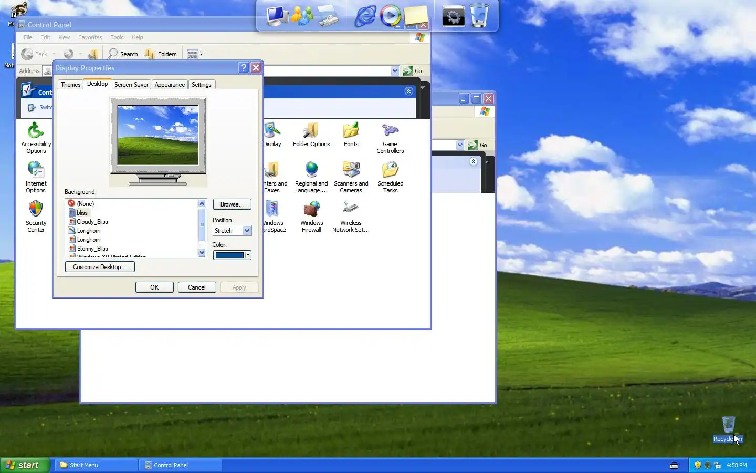Collapse the task pane chevron in rear window
Viewport: 756px width, 473px height.
pyautogui.click(x=473, y=161)
